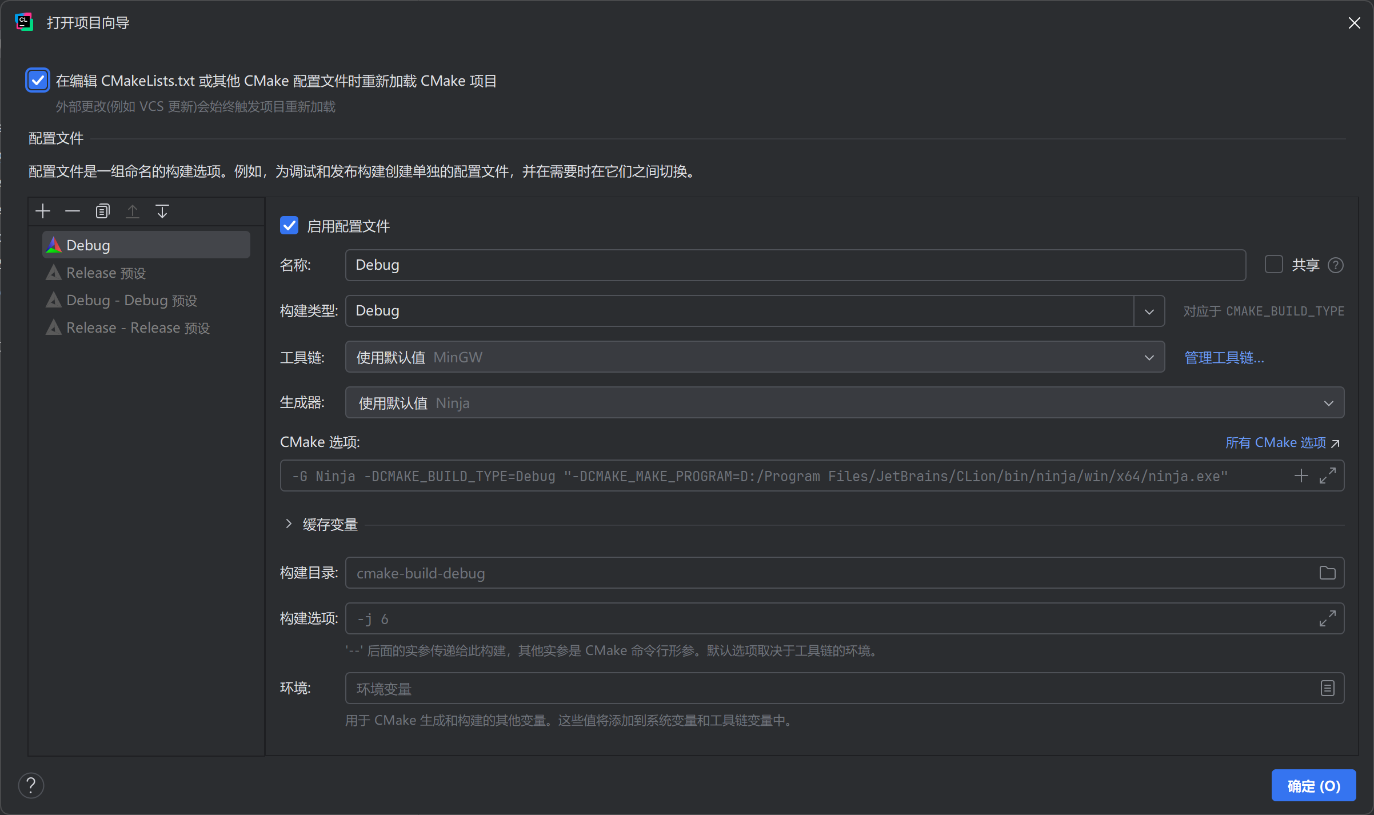Toggle reload CMake project on edit
1374x815 pixels.
coord(38,81)
